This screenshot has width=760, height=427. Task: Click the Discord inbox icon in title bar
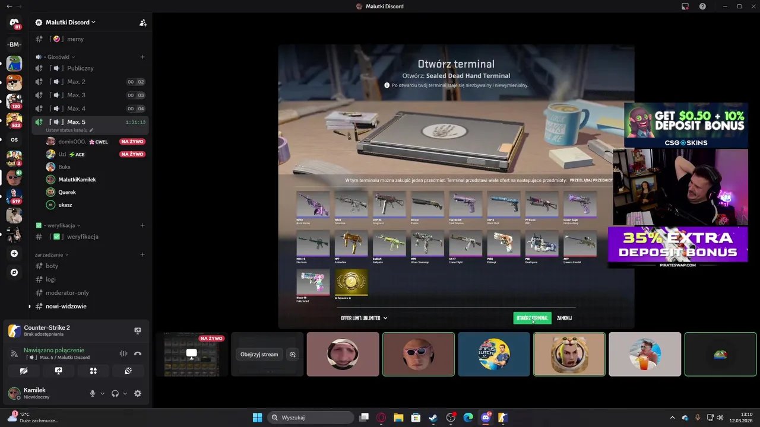click(x=685, y=6)
